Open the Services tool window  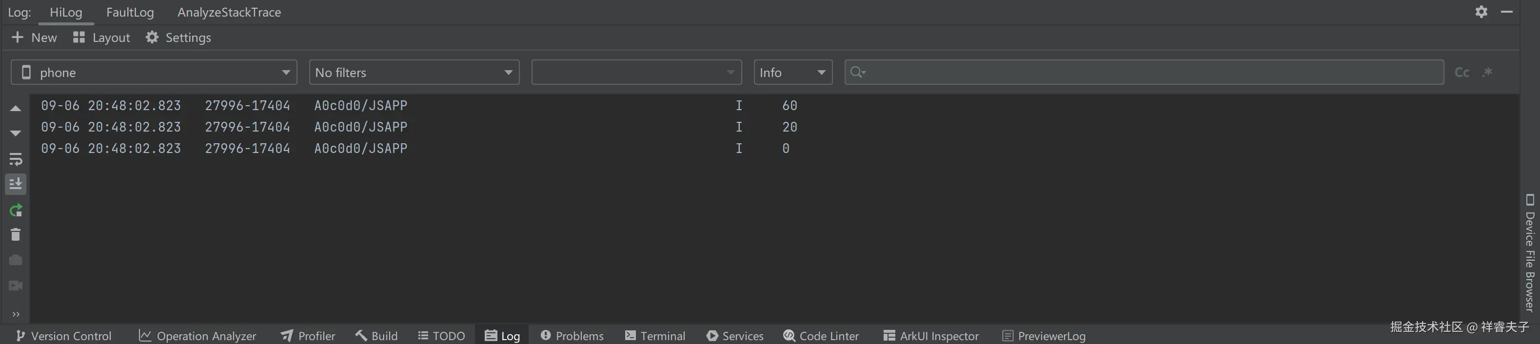click(735, 336)
